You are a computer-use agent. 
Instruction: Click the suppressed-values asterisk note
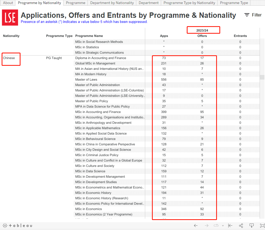click(x=84, y=22)
